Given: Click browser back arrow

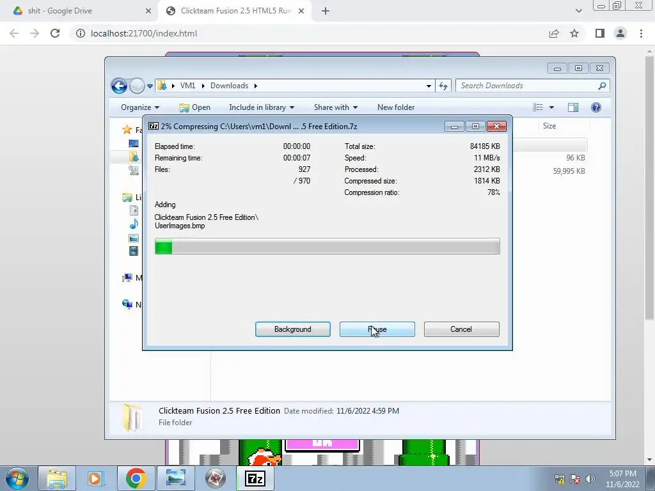Looking at the screenshot, I should [14, 33].
